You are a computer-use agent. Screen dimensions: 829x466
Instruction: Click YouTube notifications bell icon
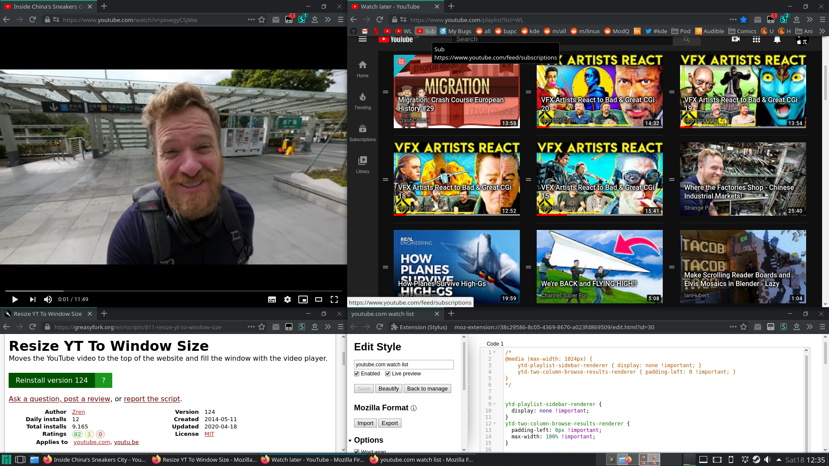[x=777, y=39]
